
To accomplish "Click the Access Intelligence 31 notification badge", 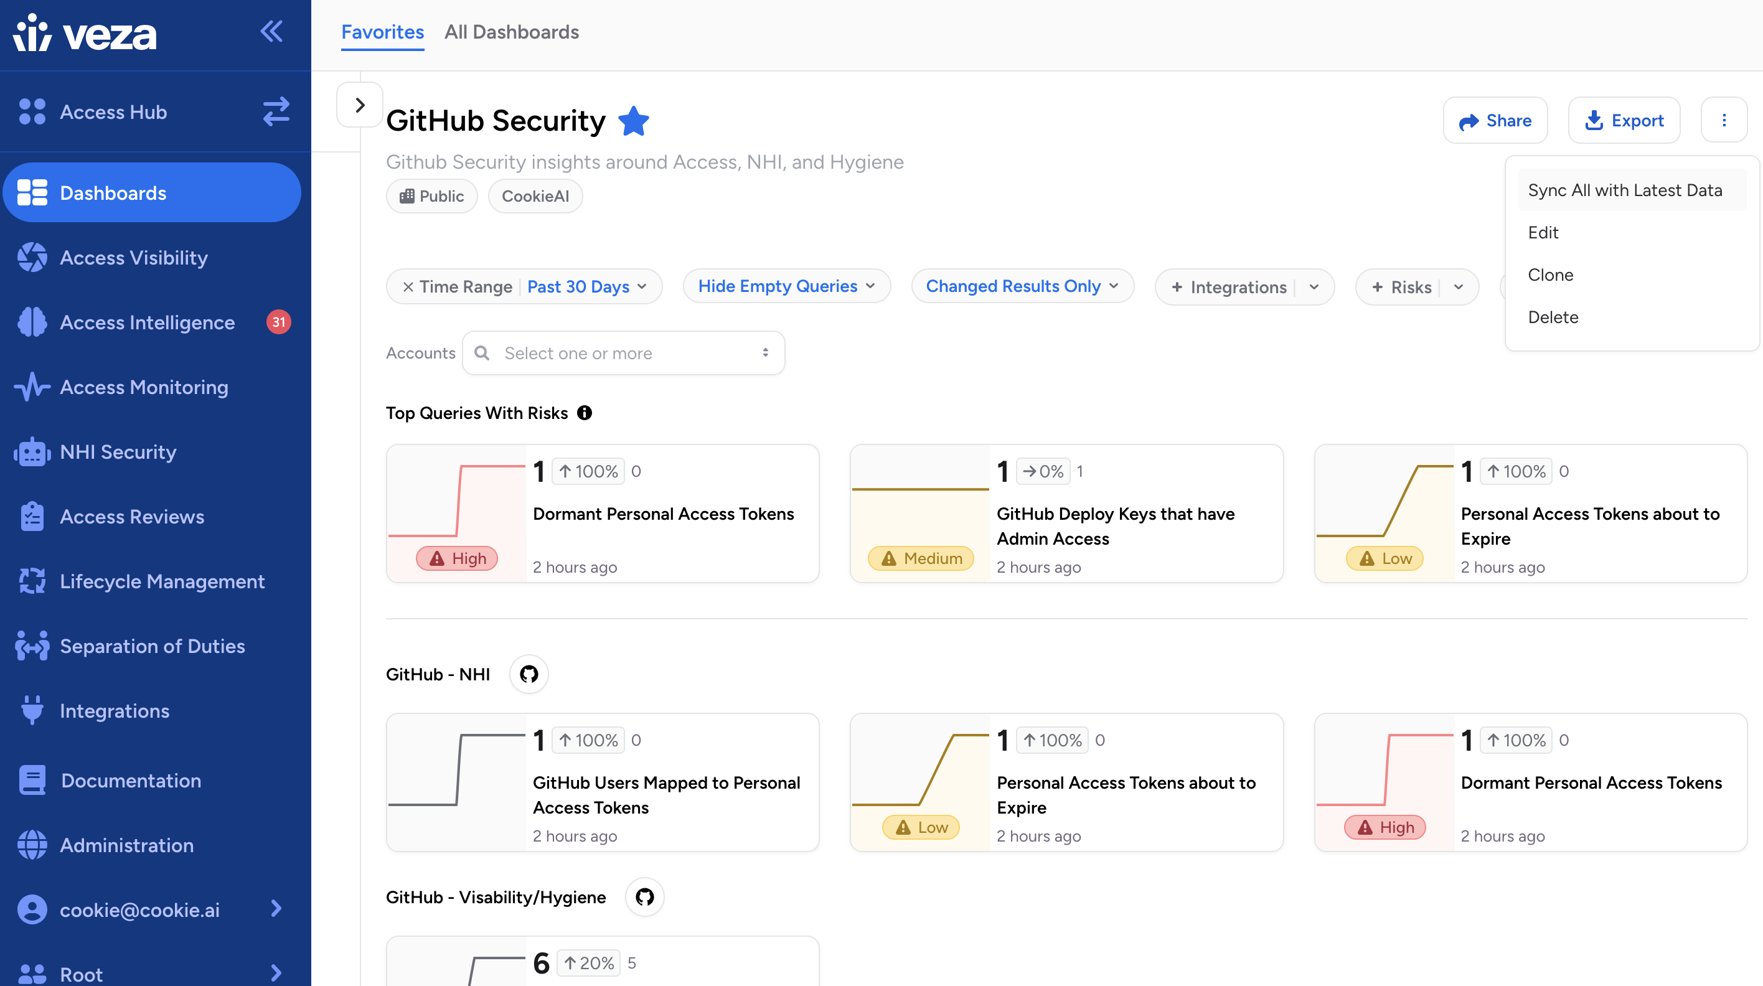I will click(278, 322).
